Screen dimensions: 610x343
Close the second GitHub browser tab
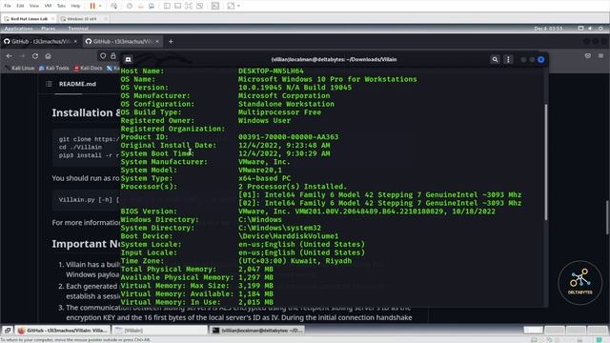[x=157, y=41]
